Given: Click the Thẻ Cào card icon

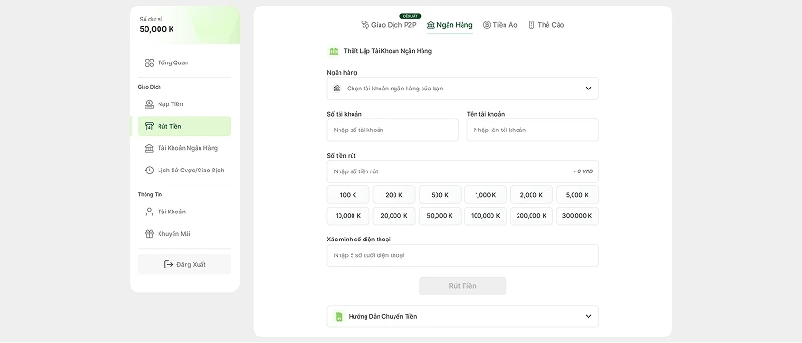Looking at the screenshot, I should pyautogui.click(x=532, y=25).
